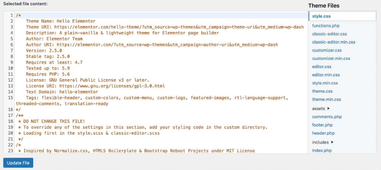Image resolution: width=381 pixels, height=170 pixels.
Task: Open editor.css theme file
Action: 322,67
